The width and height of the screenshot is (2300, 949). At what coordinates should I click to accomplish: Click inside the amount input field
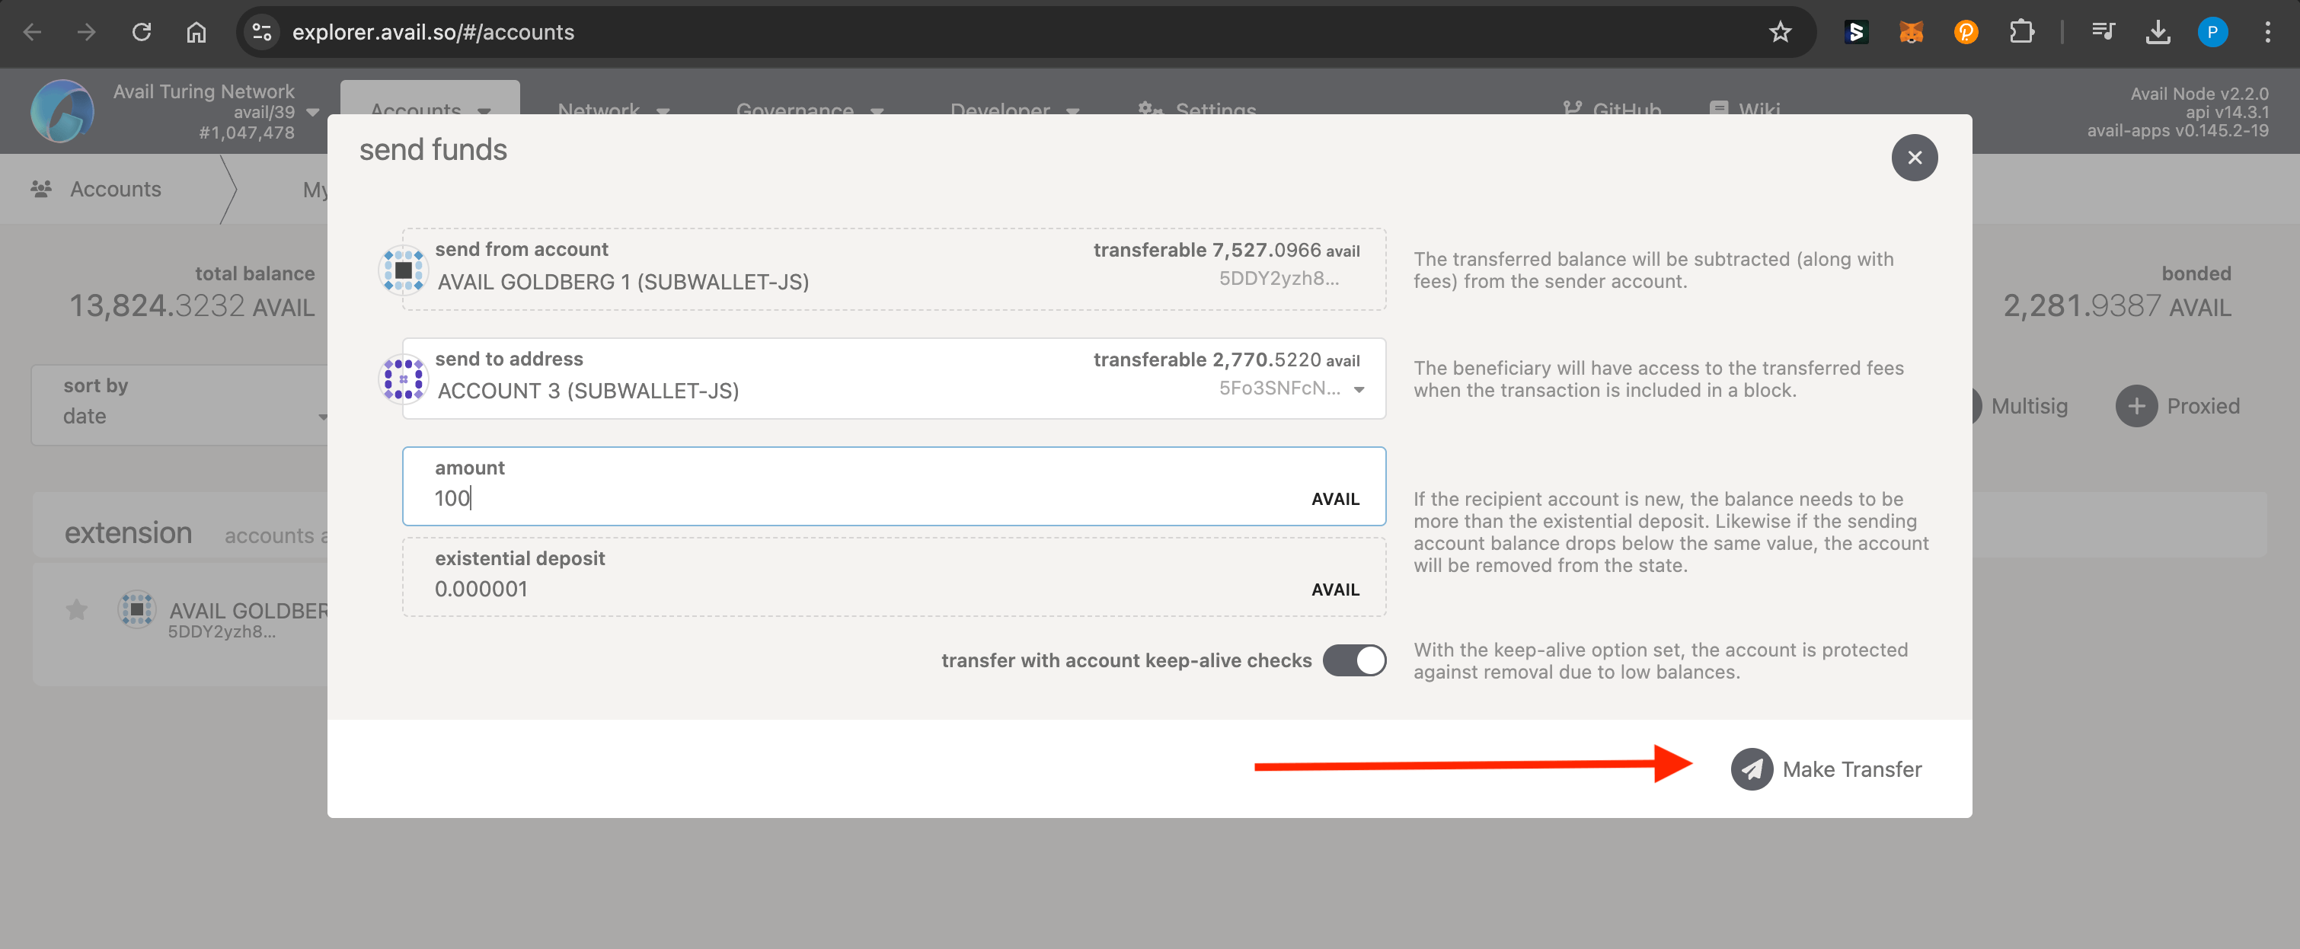tap(803, 498)
